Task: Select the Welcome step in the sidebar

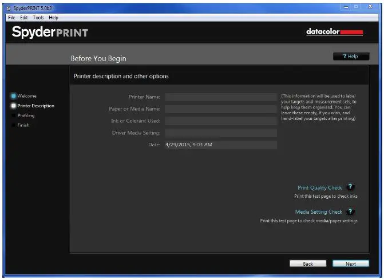Action: [27, 96]
